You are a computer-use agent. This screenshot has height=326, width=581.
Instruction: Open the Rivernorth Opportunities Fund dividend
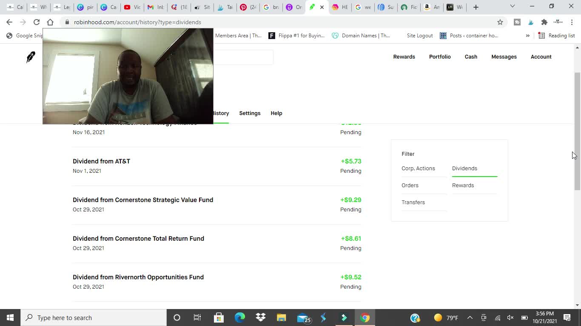217,282
